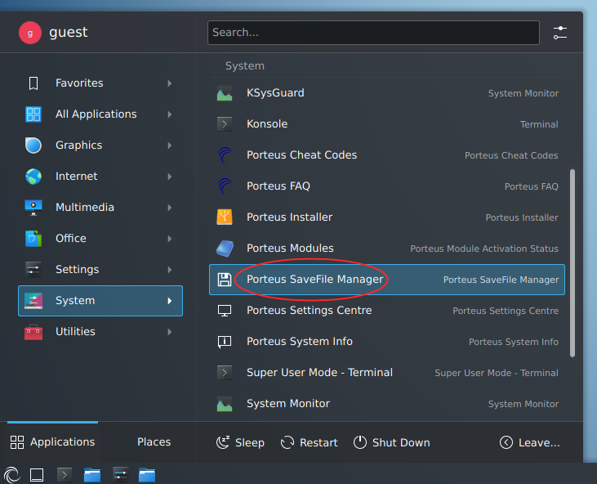
Task: Click the guest user avatar
Action: tap(30, 33)
